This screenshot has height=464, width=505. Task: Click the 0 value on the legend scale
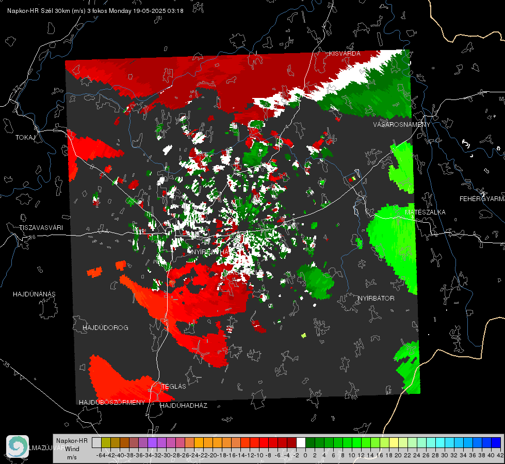pos(305,456)
